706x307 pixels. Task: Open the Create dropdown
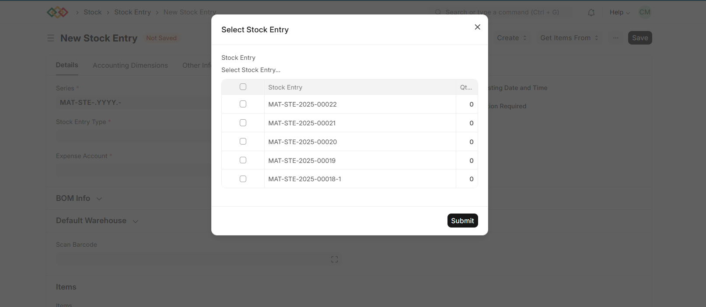[511, 38]
